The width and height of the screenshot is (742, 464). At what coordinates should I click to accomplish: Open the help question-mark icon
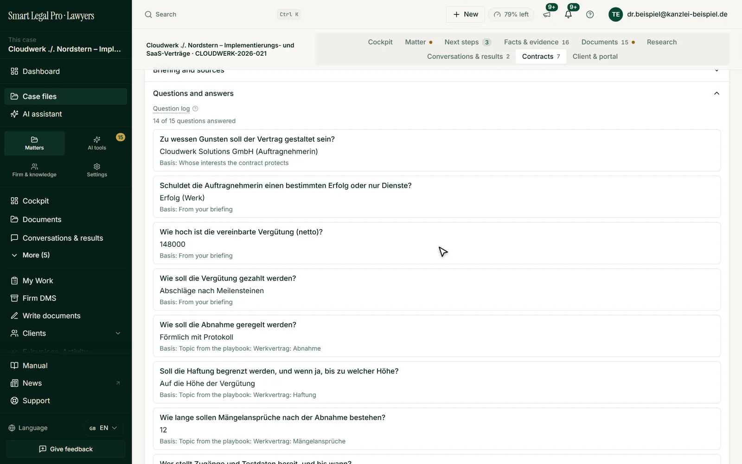pos(590,14)
